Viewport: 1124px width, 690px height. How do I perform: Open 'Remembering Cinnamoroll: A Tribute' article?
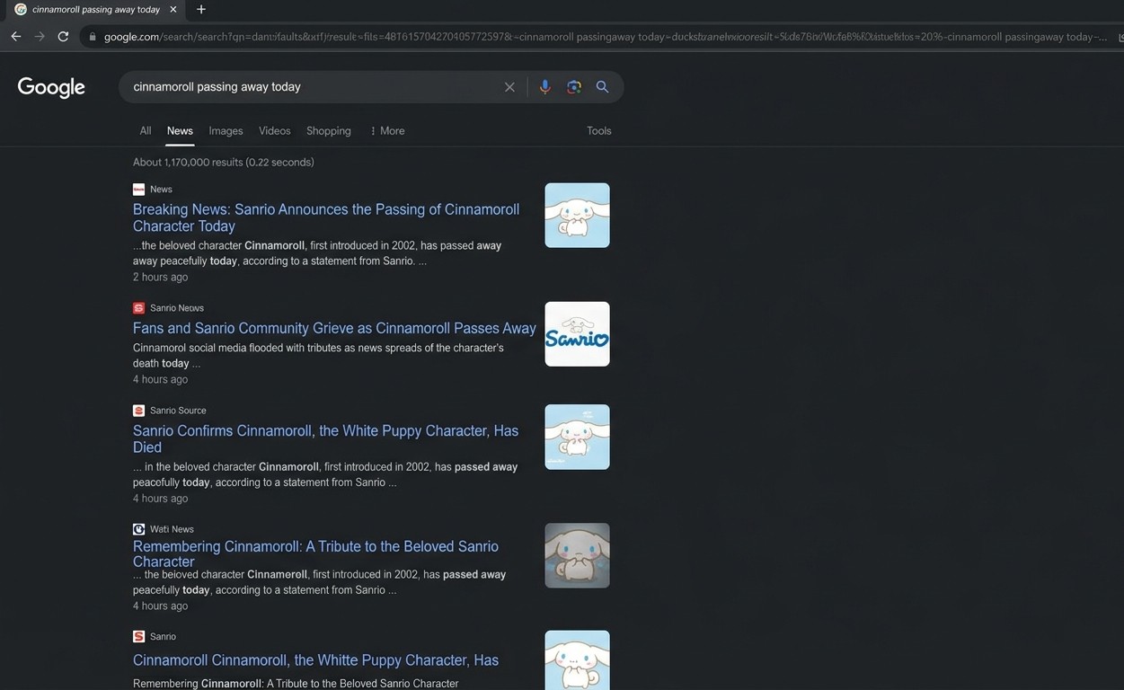pos(315,553)
